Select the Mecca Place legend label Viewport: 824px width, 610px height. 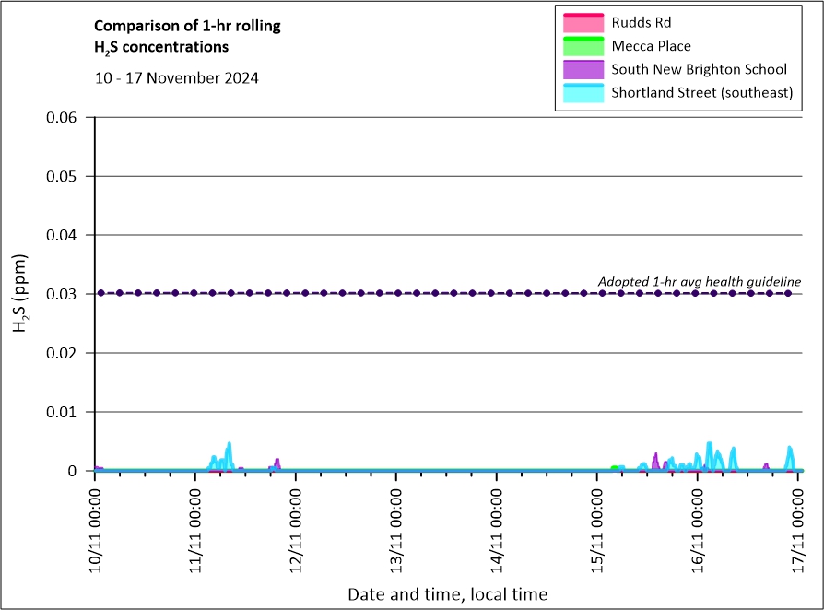tap(651, 46)
